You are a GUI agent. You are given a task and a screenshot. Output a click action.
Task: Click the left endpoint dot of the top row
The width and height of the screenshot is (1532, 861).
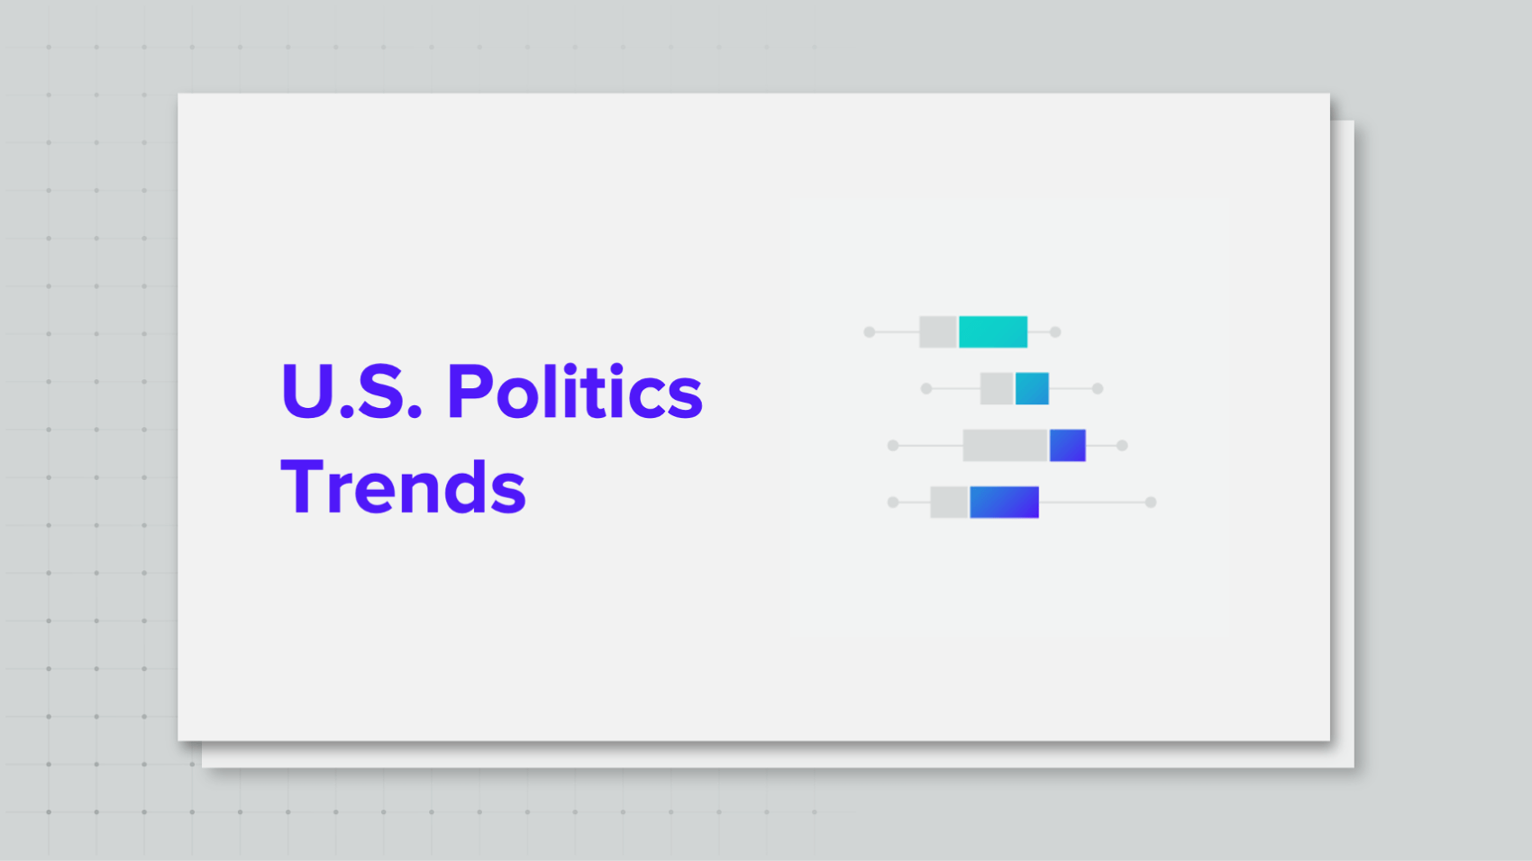click(x=870, y=332)
